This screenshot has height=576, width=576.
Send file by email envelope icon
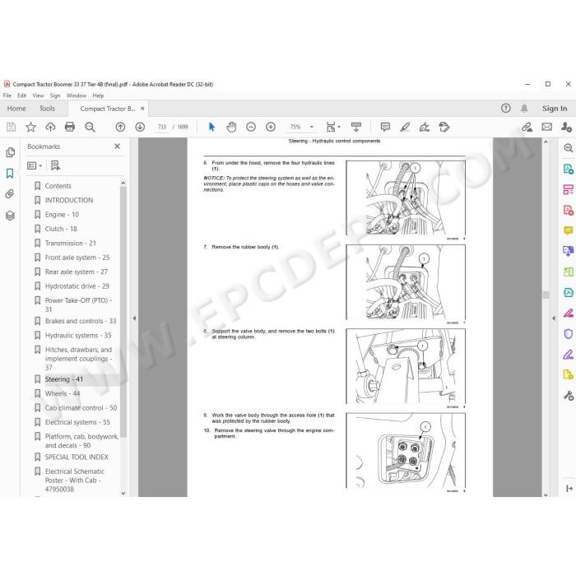(547, 127)
